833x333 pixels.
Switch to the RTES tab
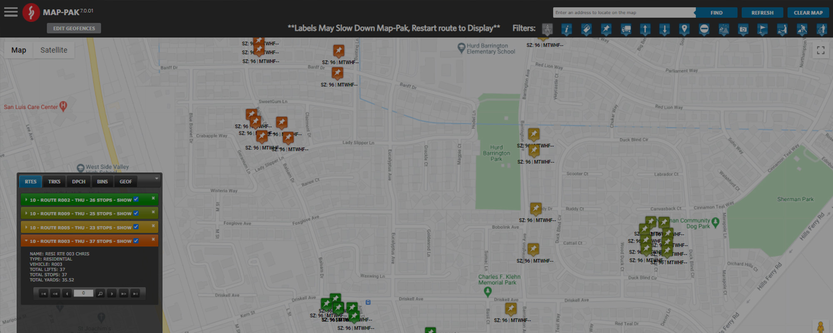click(x=30, y=181)
